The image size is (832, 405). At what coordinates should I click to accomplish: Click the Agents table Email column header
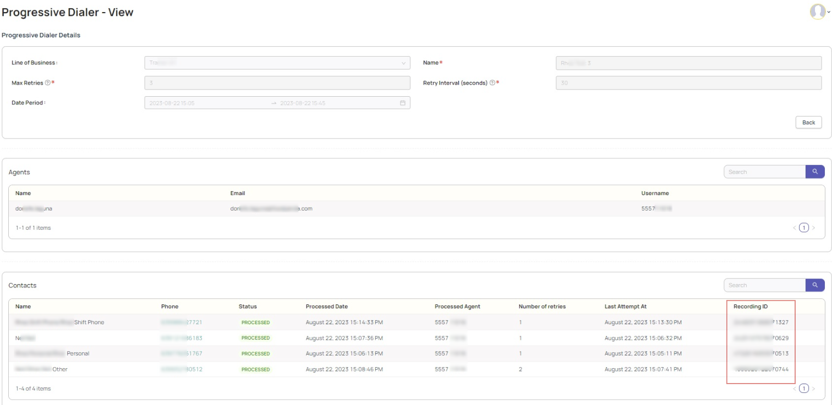coord(238,193)
